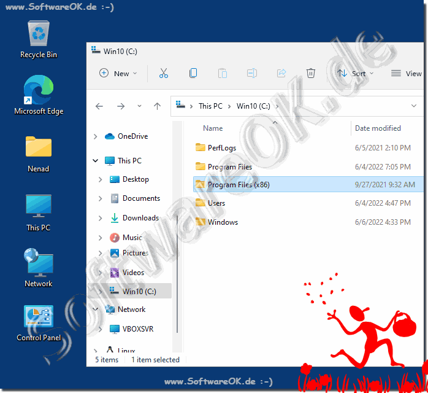Click the Delete trash icon

311,73
